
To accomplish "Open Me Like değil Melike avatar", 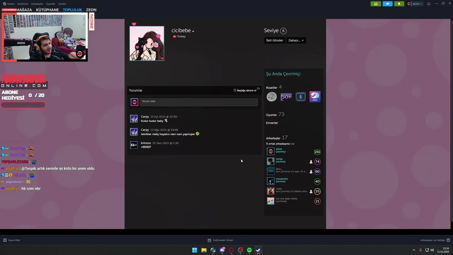I will (271, 201).
